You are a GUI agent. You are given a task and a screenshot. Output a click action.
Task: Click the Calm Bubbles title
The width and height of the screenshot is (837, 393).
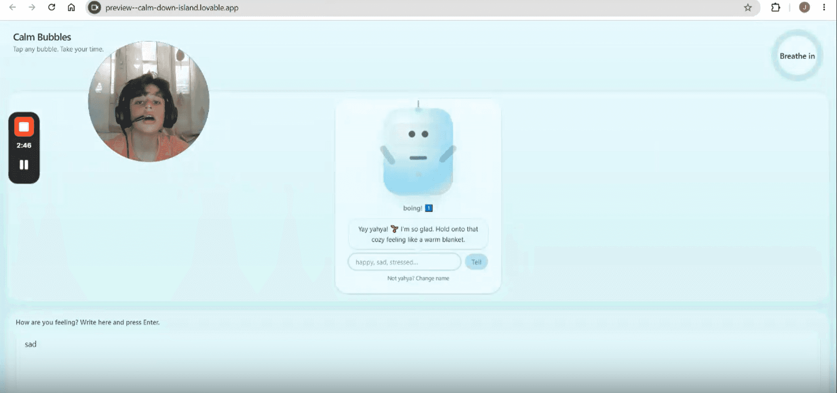pos(42,37)
